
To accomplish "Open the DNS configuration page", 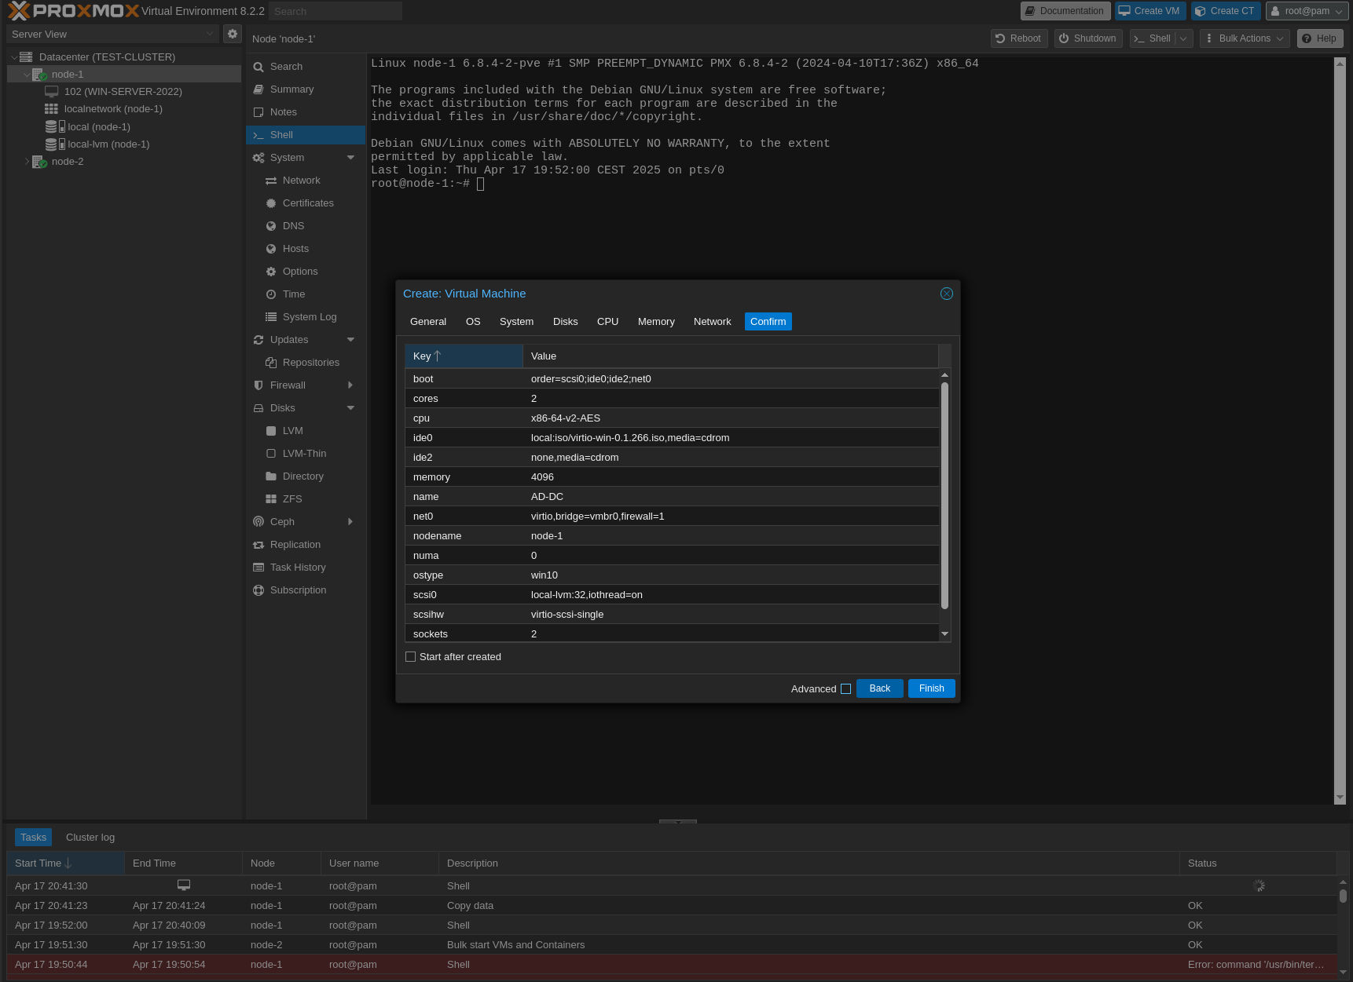I will [293, 225].
